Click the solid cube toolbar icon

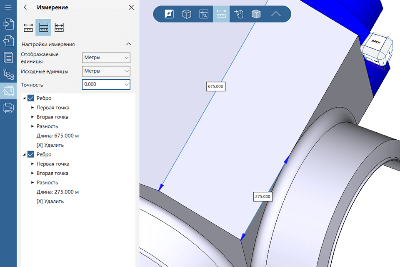click(256, 14)
